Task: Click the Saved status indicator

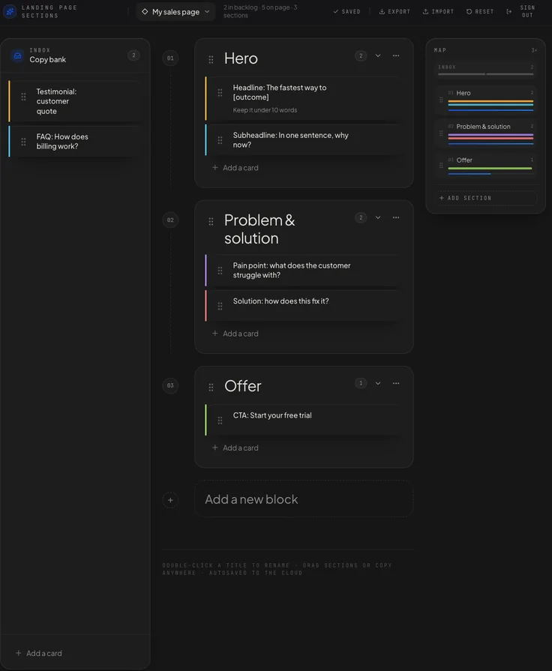Action: coord(346,11)
